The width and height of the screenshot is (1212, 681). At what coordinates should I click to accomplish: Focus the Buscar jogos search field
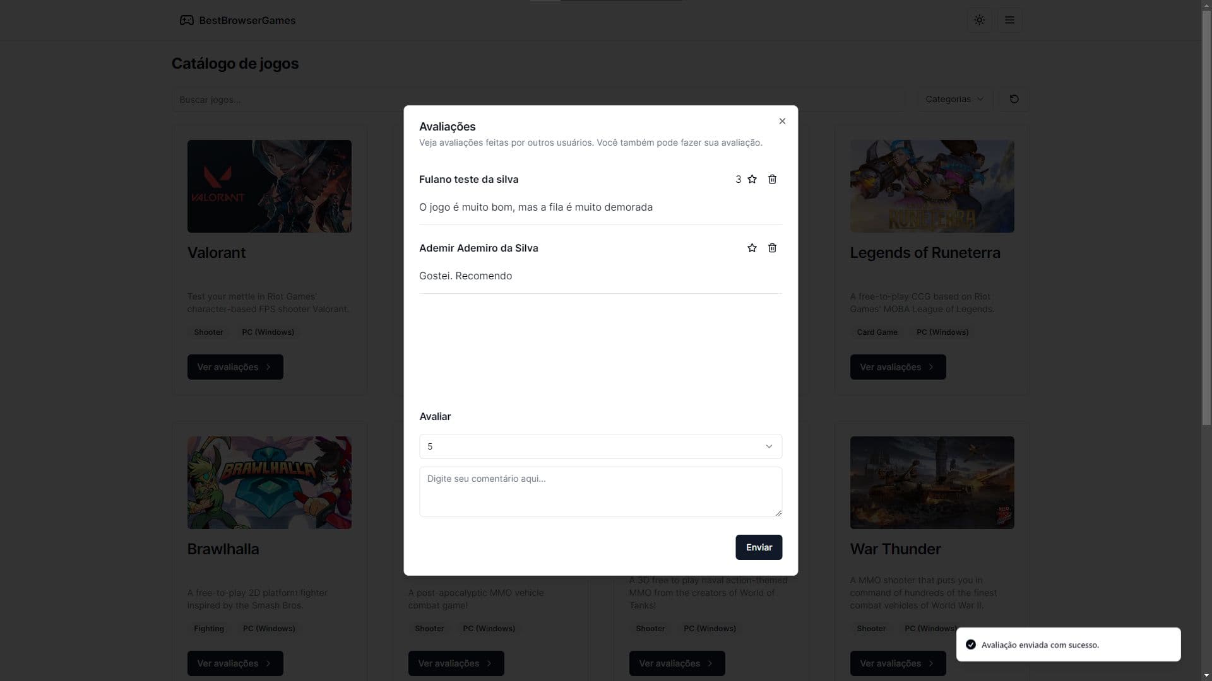pos(287,99)
